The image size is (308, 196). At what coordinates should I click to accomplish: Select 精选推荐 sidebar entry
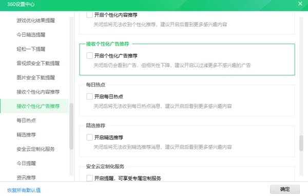[26, 135]
